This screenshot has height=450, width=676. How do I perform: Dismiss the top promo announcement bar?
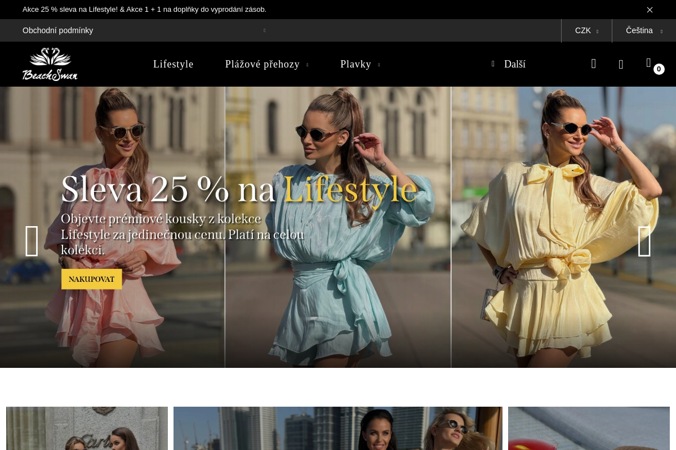coord(650,10)
